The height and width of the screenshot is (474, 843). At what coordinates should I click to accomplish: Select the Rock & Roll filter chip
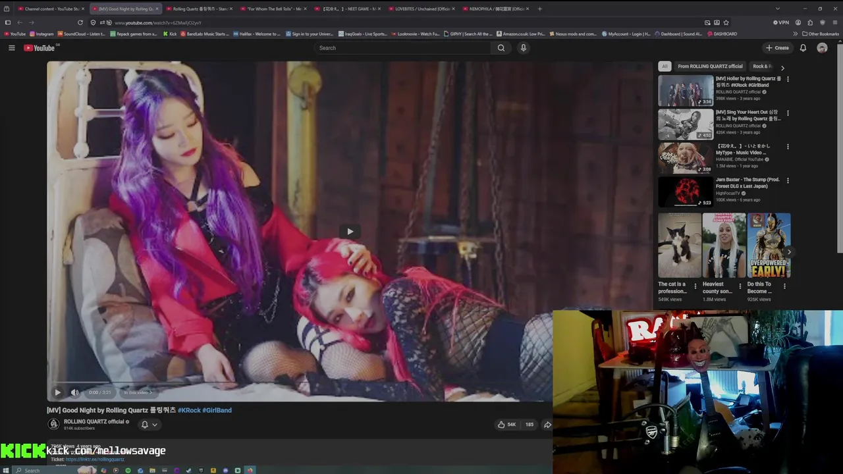pyautogui.click(x=763, y=66)
